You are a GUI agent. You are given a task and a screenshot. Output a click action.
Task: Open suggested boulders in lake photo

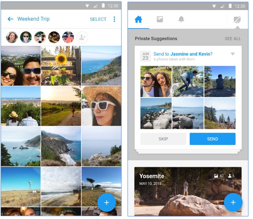[188, 114]
